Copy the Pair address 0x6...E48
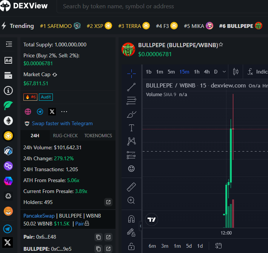Image resolution: width=268 pixels, height=253 pixels. [98, 237]
